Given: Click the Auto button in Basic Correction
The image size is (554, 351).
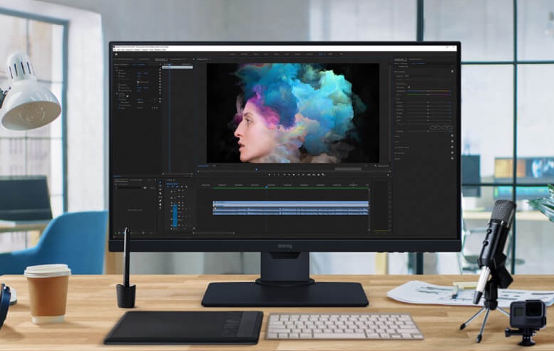Looking at the screenshot, I should pos(447,127).
